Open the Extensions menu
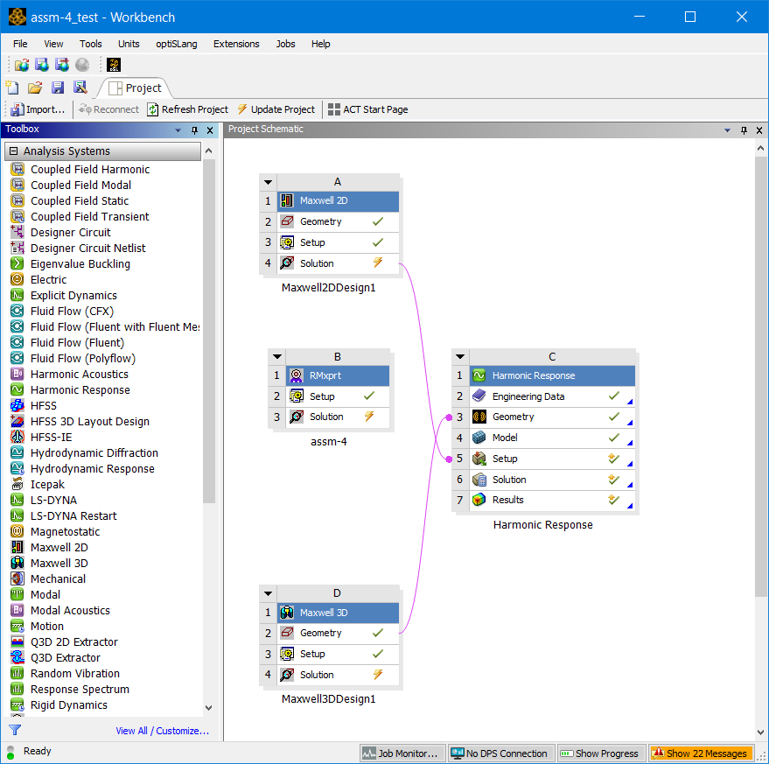769x764 pixels. tap(236, 44)
